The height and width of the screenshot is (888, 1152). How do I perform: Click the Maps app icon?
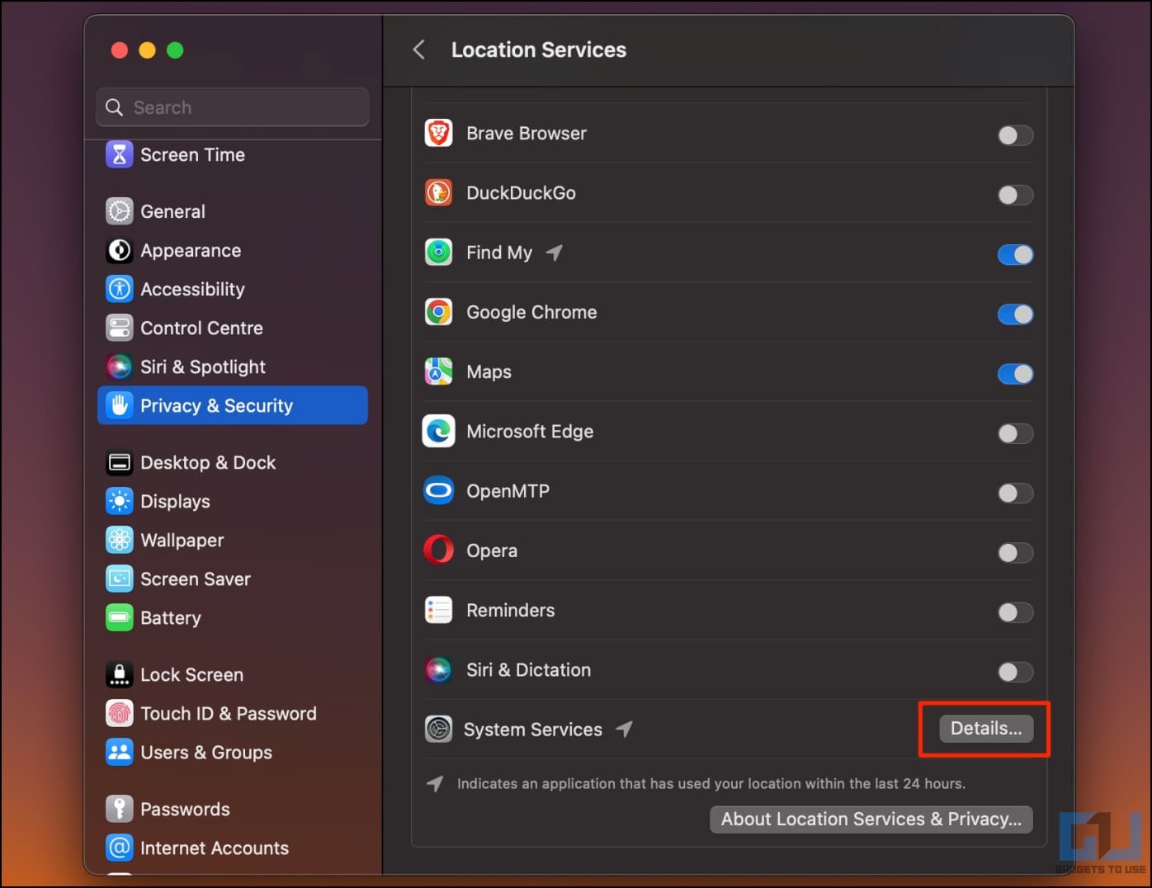click(438, 371)
